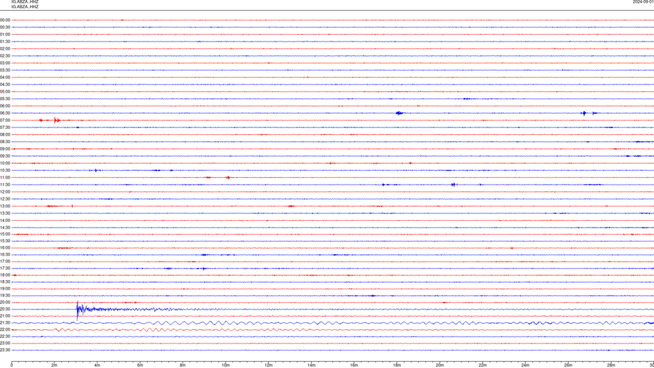Click the 07:30 time label

point(5,127)
